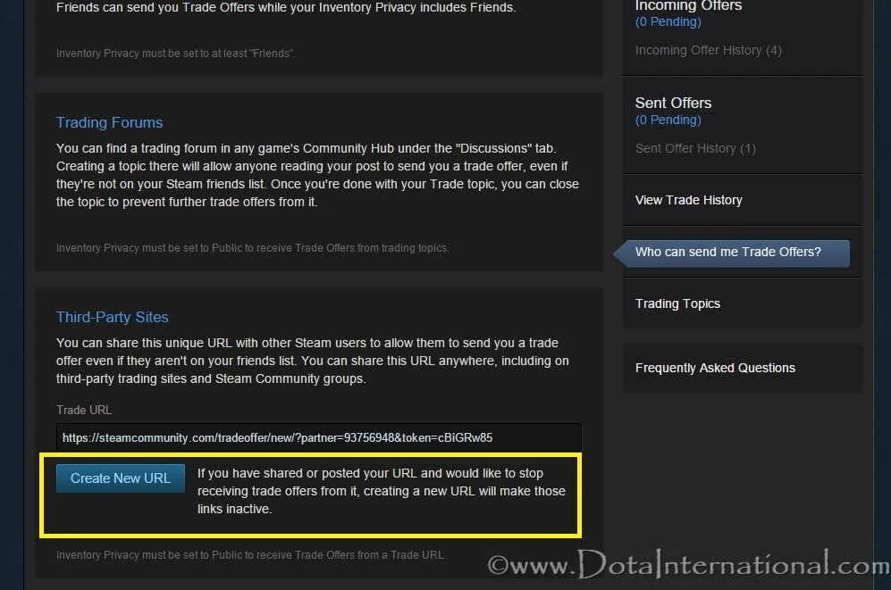The height and width of the screenshot is (590, 891).
Task: Select Who can send me Trade Offers?
Action: click(733, 253)
